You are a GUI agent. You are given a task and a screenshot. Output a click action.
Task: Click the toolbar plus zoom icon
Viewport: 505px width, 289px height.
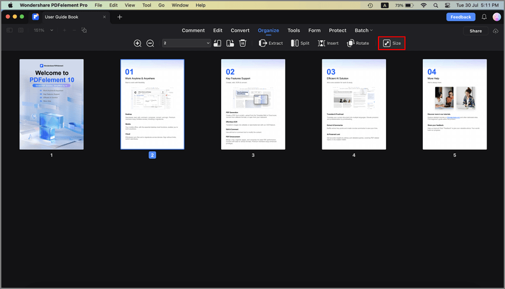[64, 30]
